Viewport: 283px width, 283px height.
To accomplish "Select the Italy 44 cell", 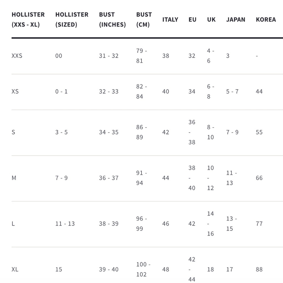I will (166, 178).
